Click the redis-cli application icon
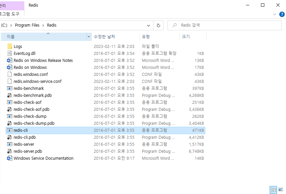The width and height of the screenshot is (286, 194). click(x=10, y=130)
